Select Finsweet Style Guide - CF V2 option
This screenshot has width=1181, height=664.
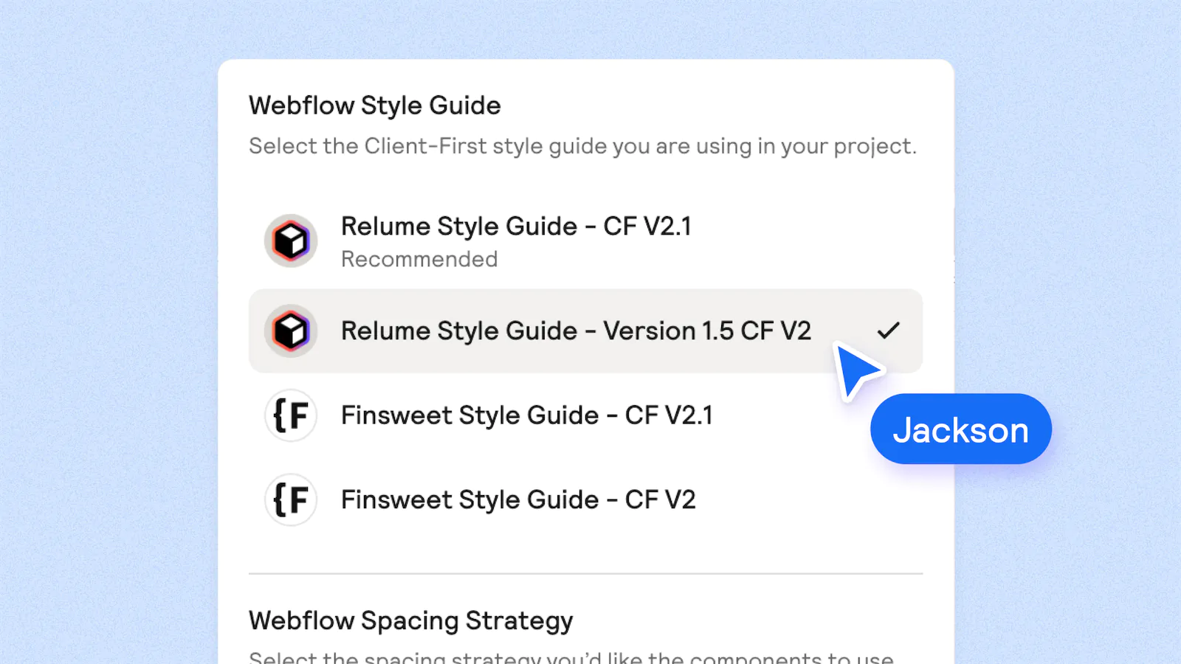[x=518, y=499]
